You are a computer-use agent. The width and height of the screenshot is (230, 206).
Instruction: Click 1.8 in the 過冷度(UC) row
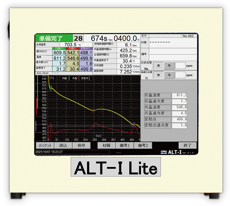click(86, 64)
